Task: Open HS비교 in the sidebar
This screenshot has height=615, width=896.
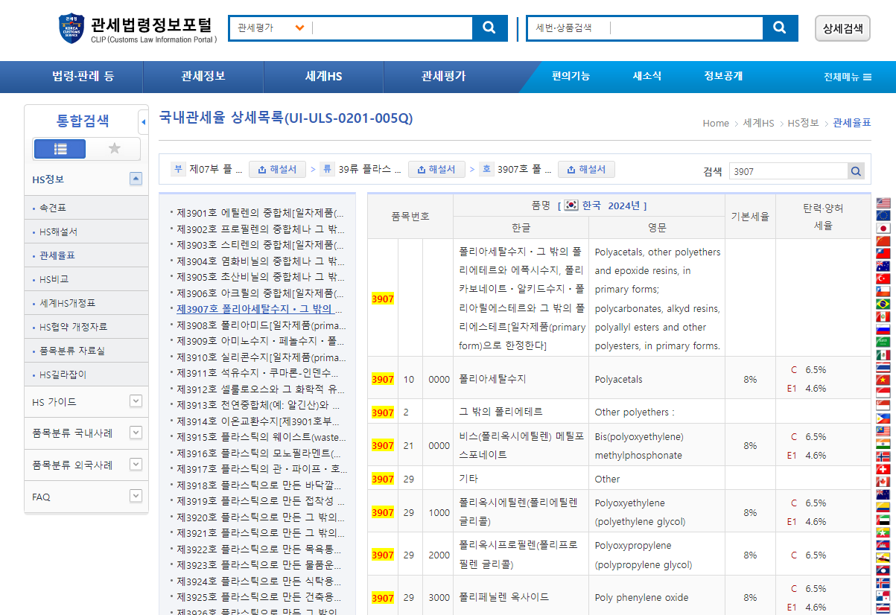Action: click(54, 279)
